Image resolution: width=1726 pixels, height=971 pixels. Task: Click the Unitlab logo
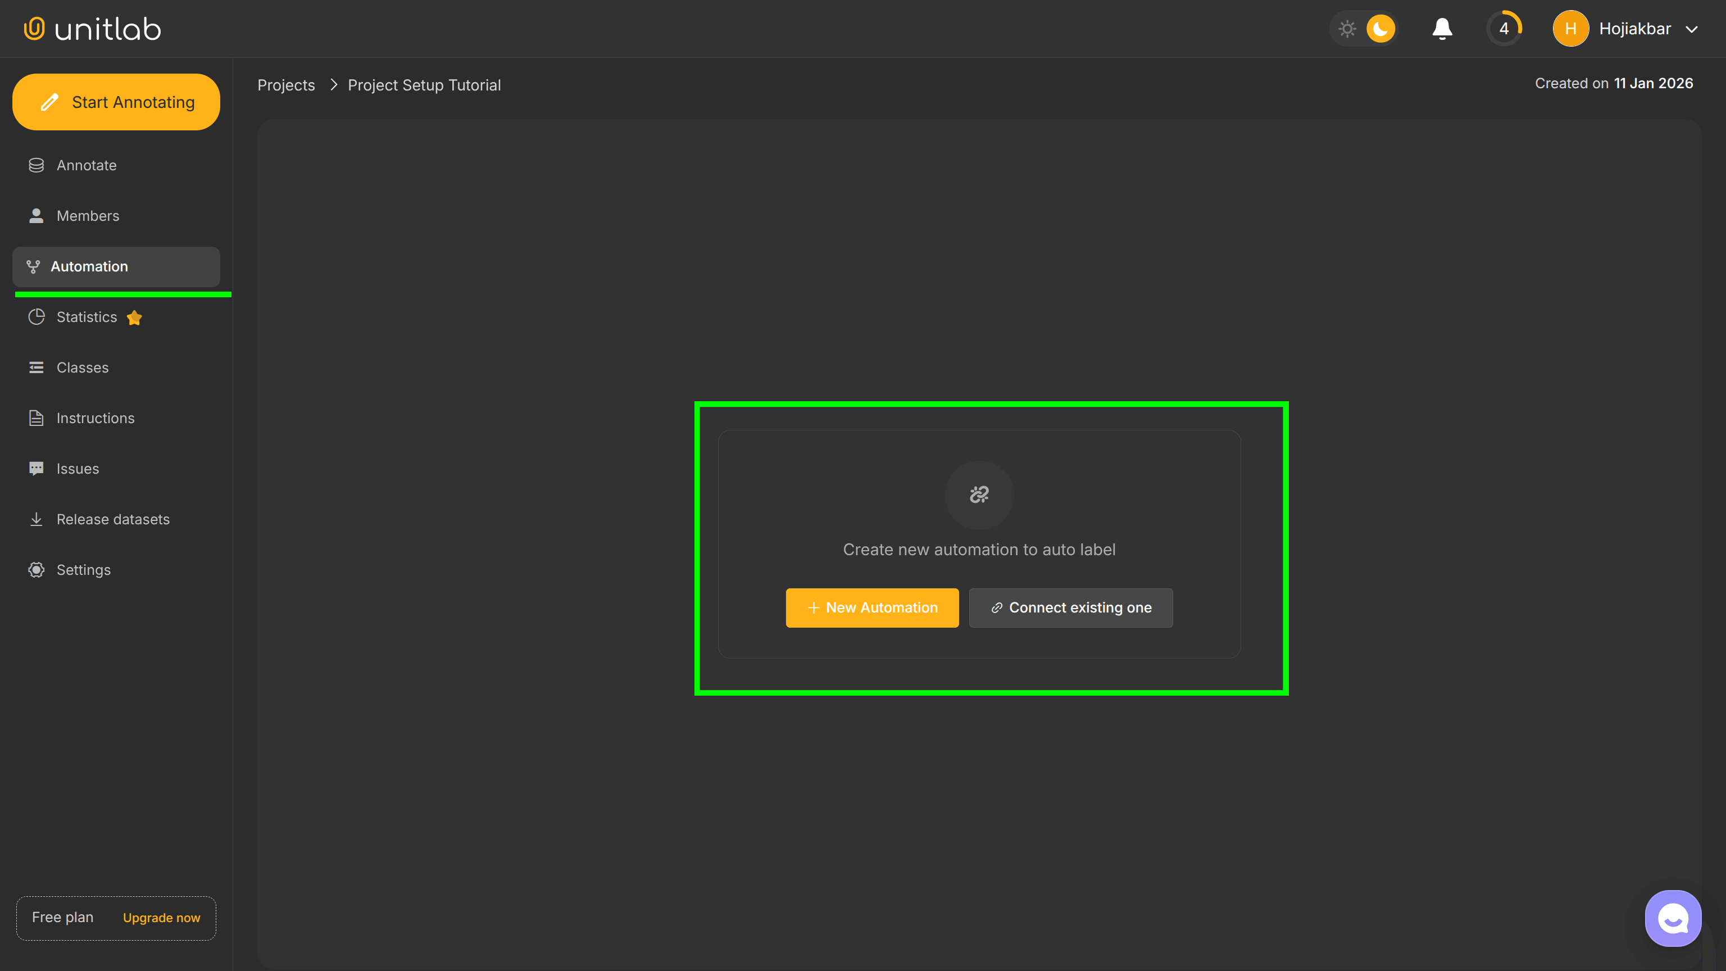pyautogui.click(x=92, y=28)
